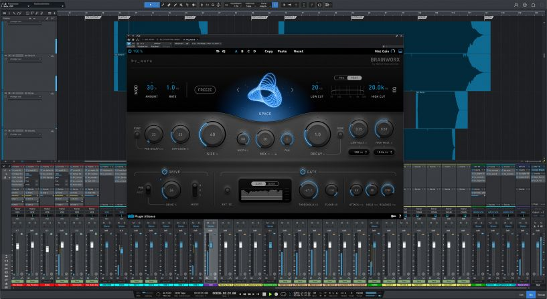547x299 pixels.
Task: Toggle the Mix Gain compensation control
Action: [x=393, y=52]
